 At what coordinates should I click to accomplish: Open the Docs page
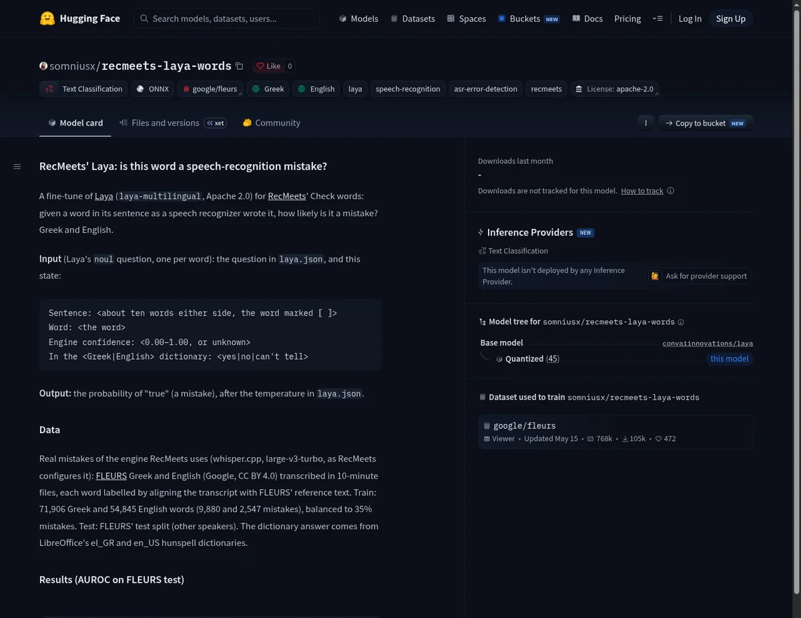(587, 19)
